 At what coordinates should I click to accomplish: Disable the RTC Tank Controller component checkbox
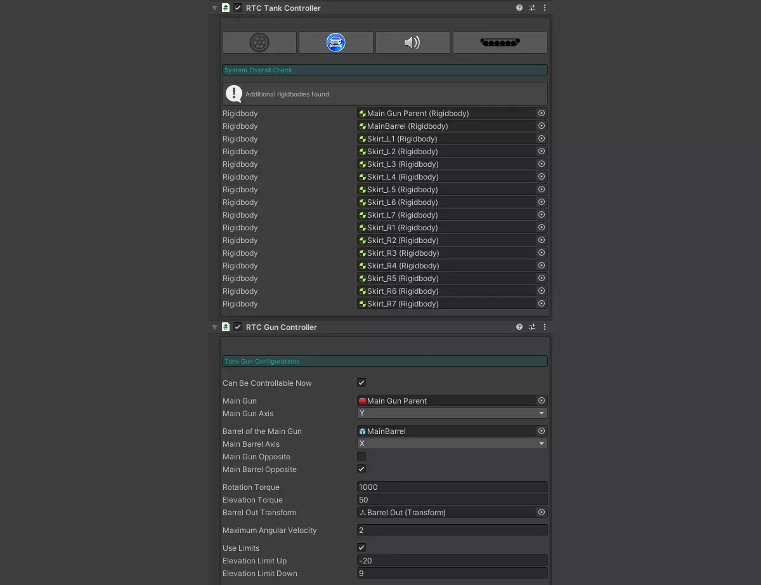238,8
